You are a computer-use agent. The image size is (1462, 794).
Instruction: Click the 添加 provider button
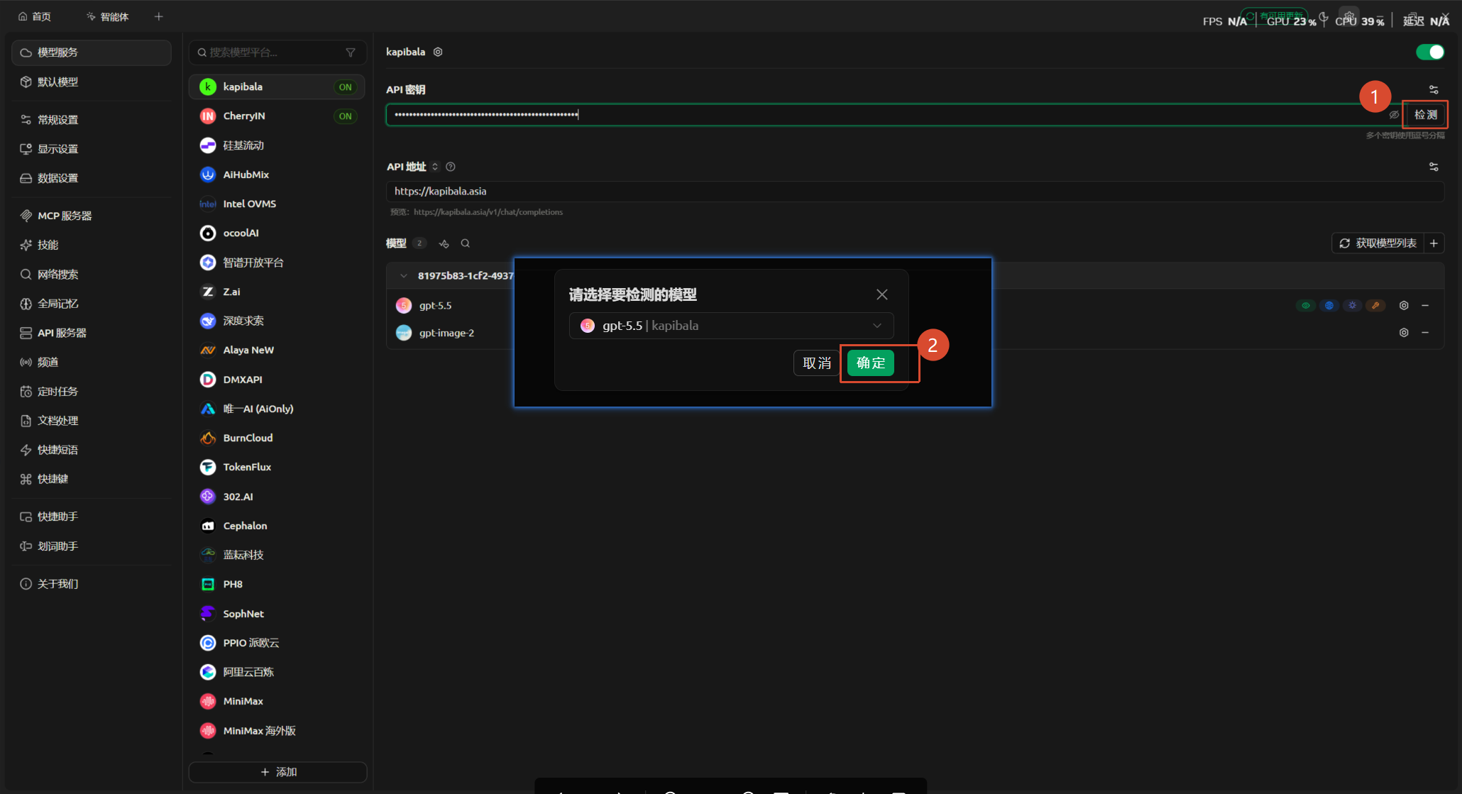(277, 772)
